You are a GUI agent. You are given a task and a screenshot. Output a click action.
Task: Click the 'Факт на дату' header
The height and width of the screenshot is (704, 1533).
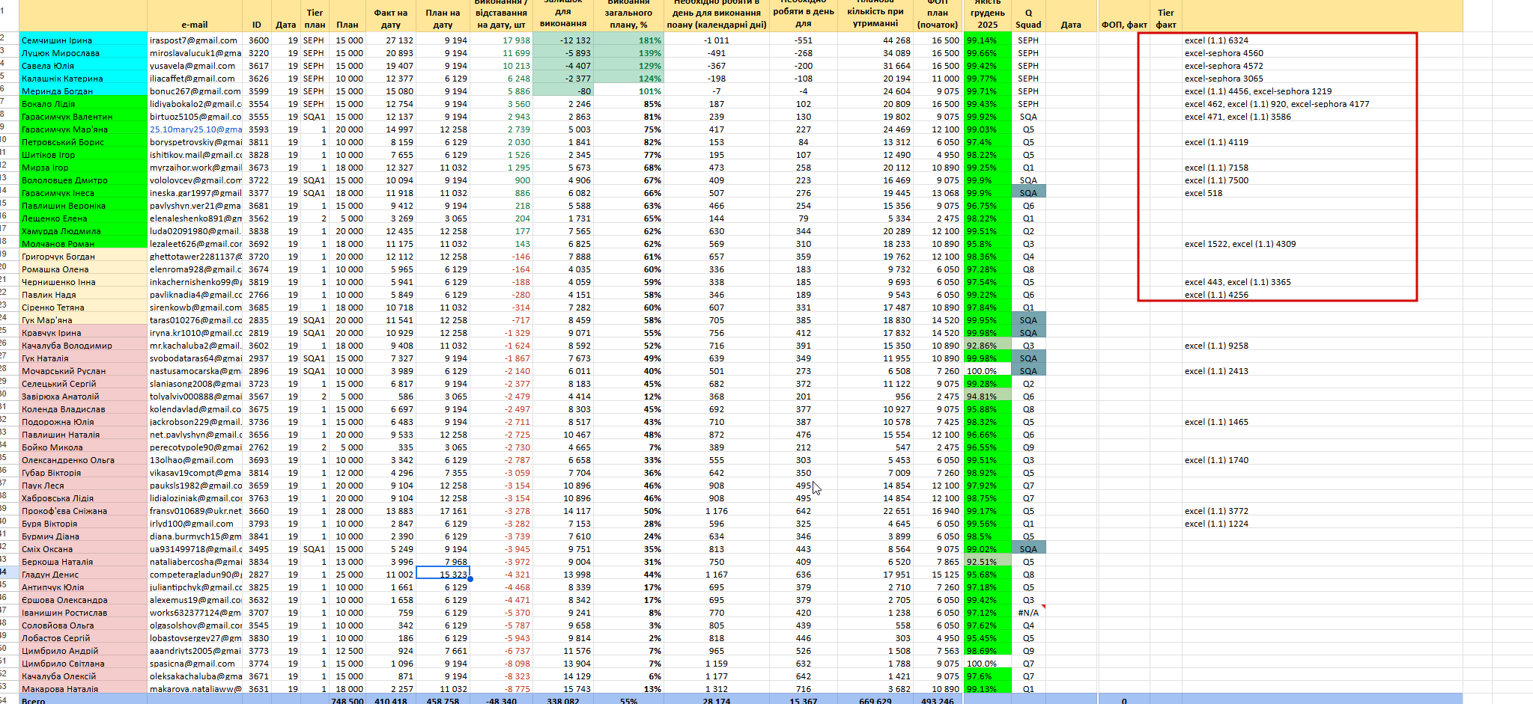point(391,19)
